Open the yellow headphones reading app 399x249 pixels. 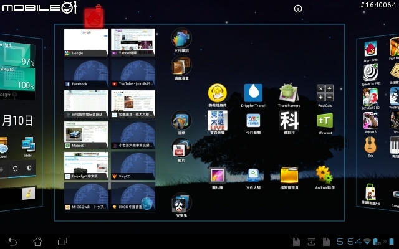(x=218, y=93)
